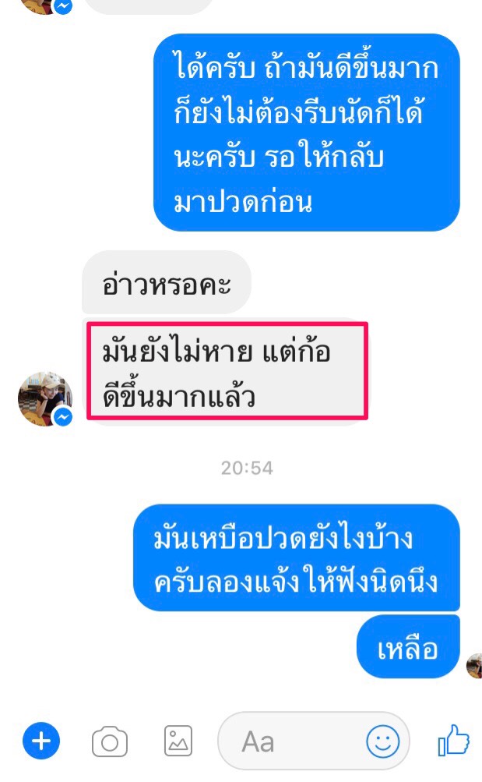This screenshot has width=482, height=782.
Task: Tap the blue message มันเหนือปวดยังไงบ้าง
Action: coord(296,557)
